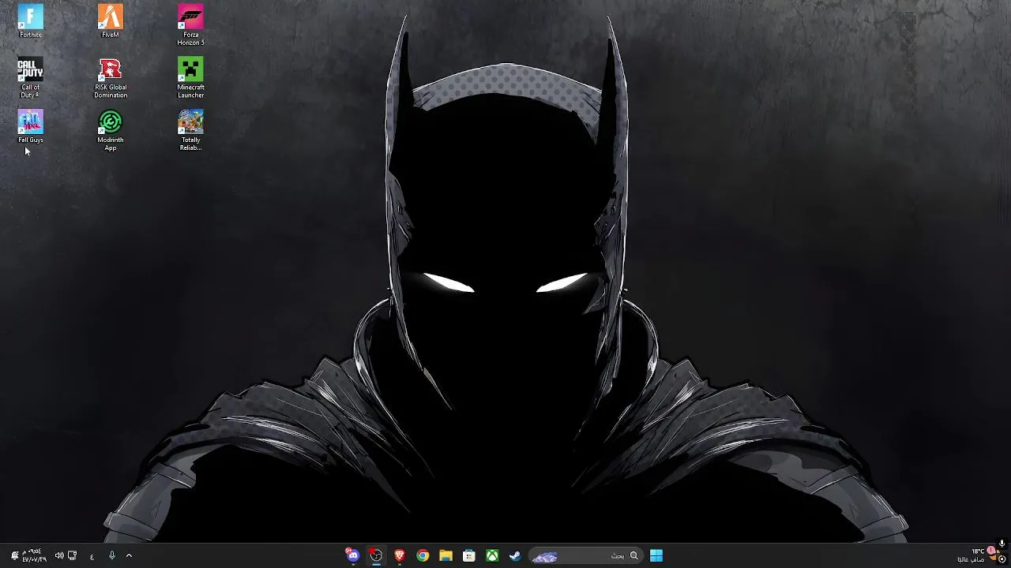
Task: Open Microsoft Store from the taskbar
Action: pyautogui.click(x=469, y=555)
